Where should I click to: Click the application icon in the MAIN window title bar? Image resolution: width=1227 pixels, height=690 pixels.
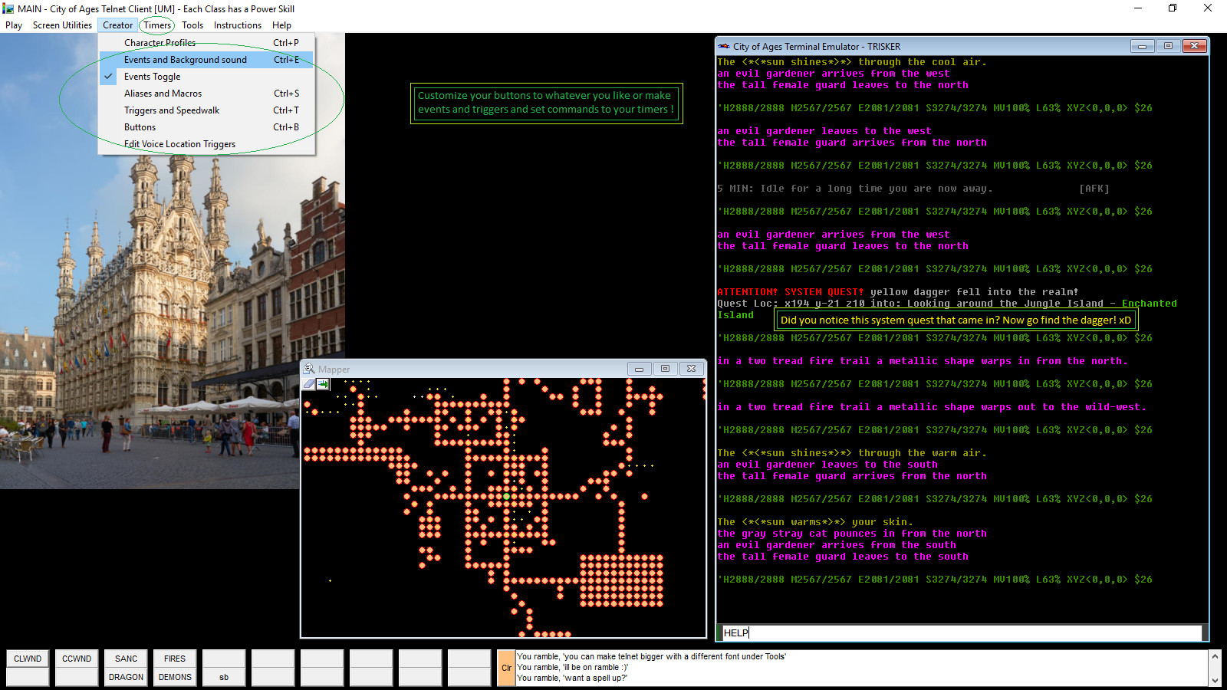coord(8,8)
